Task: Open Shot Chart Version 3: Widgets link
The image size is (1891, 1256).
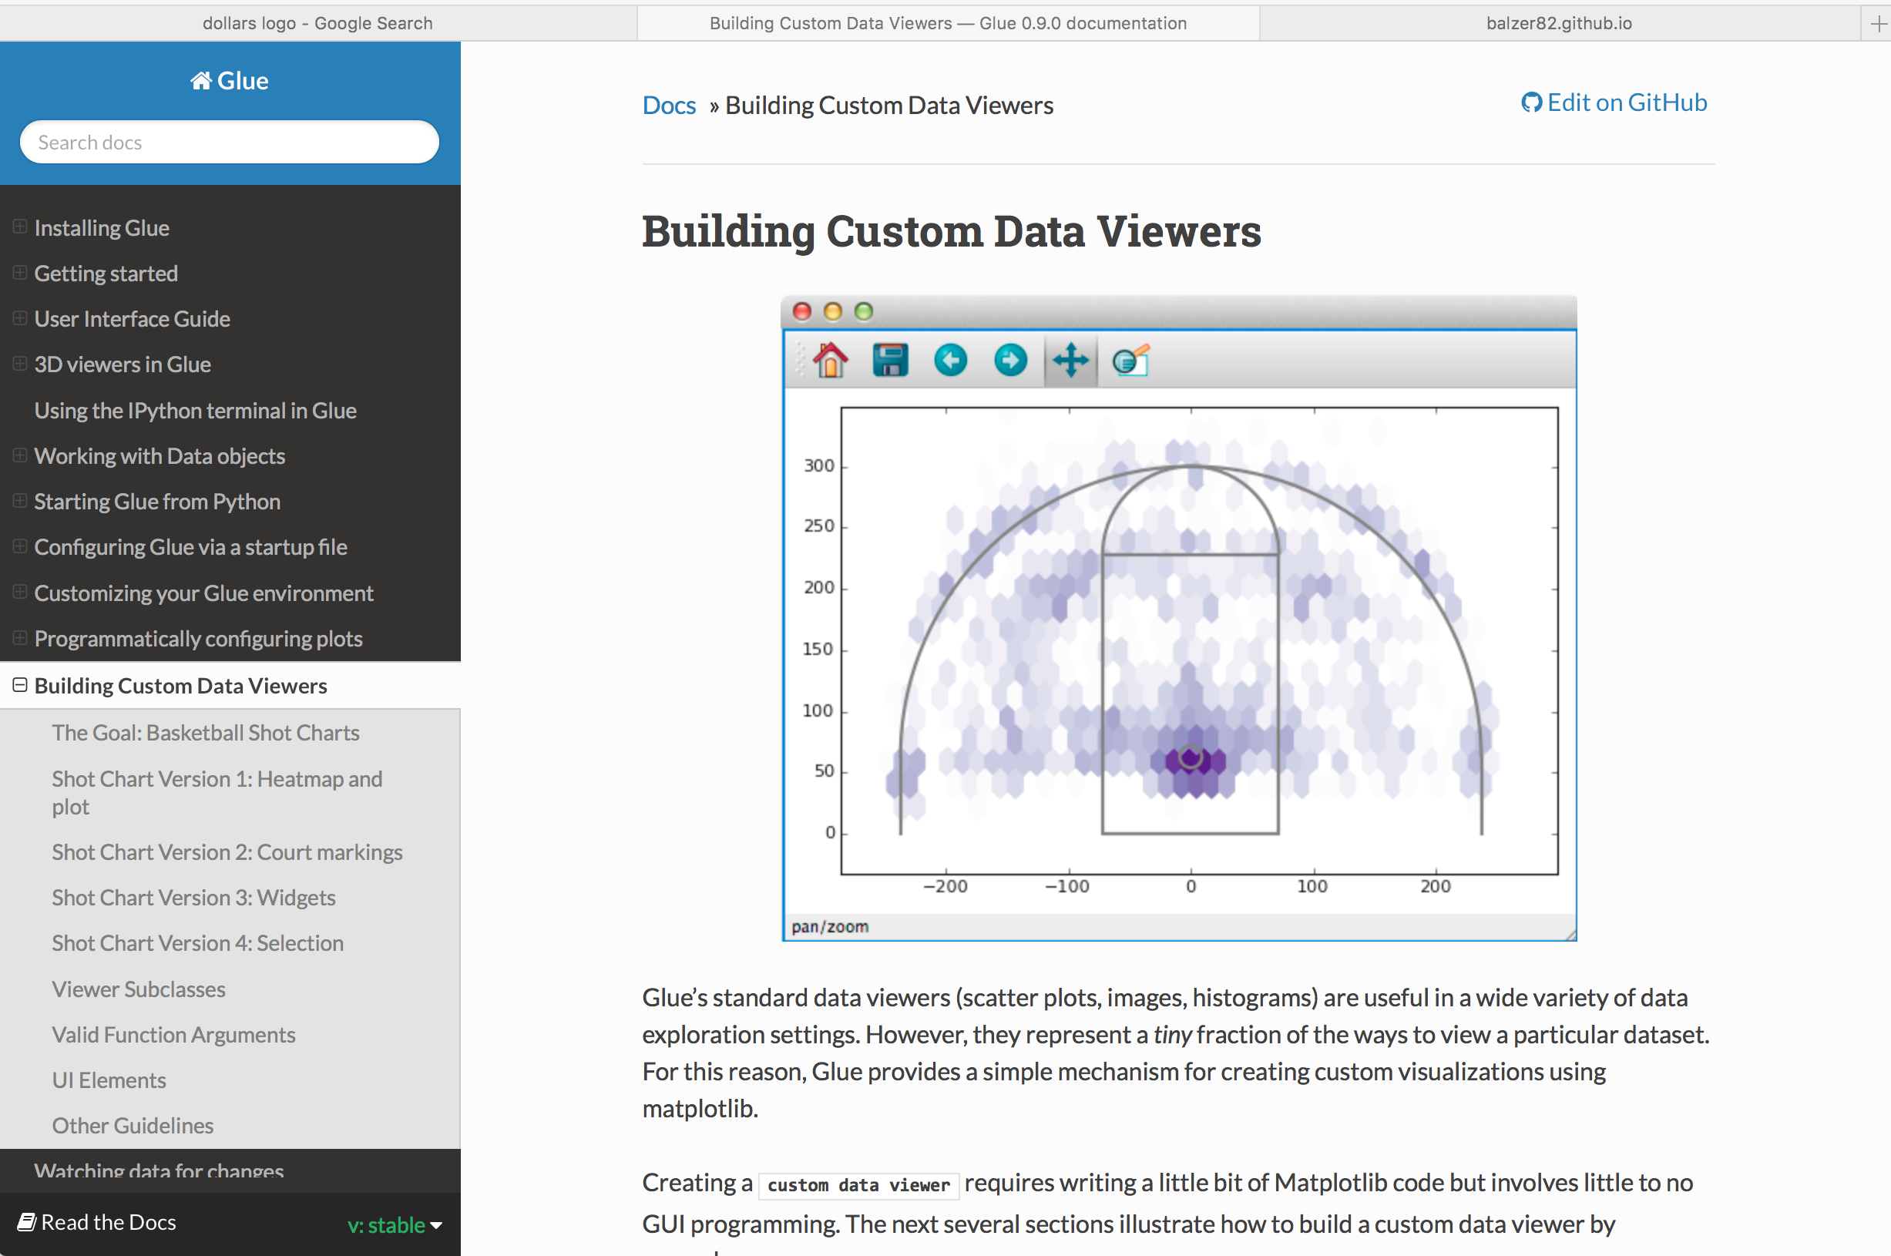Action: (x=193, y=897)
